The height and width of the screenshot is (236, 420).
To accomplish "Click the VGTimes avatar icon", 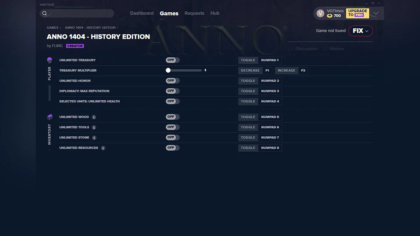I will click(320, 13).
